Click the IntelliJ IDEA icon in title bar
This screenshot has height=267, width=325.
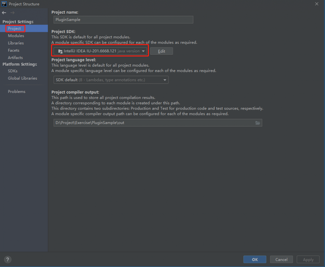pyautogui.click(x=4, y=4)
